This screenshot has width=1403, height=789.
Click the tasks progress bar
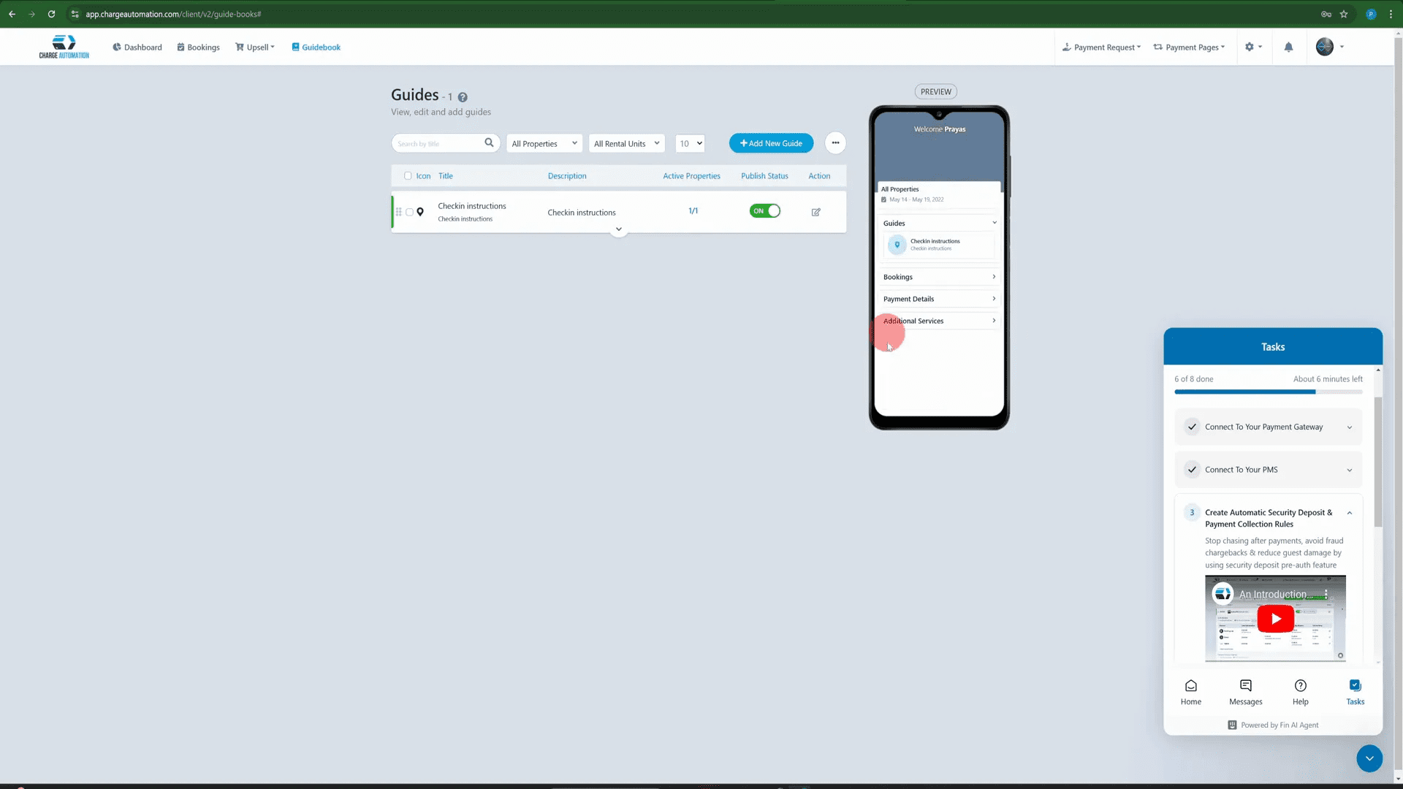[1269, 392]
